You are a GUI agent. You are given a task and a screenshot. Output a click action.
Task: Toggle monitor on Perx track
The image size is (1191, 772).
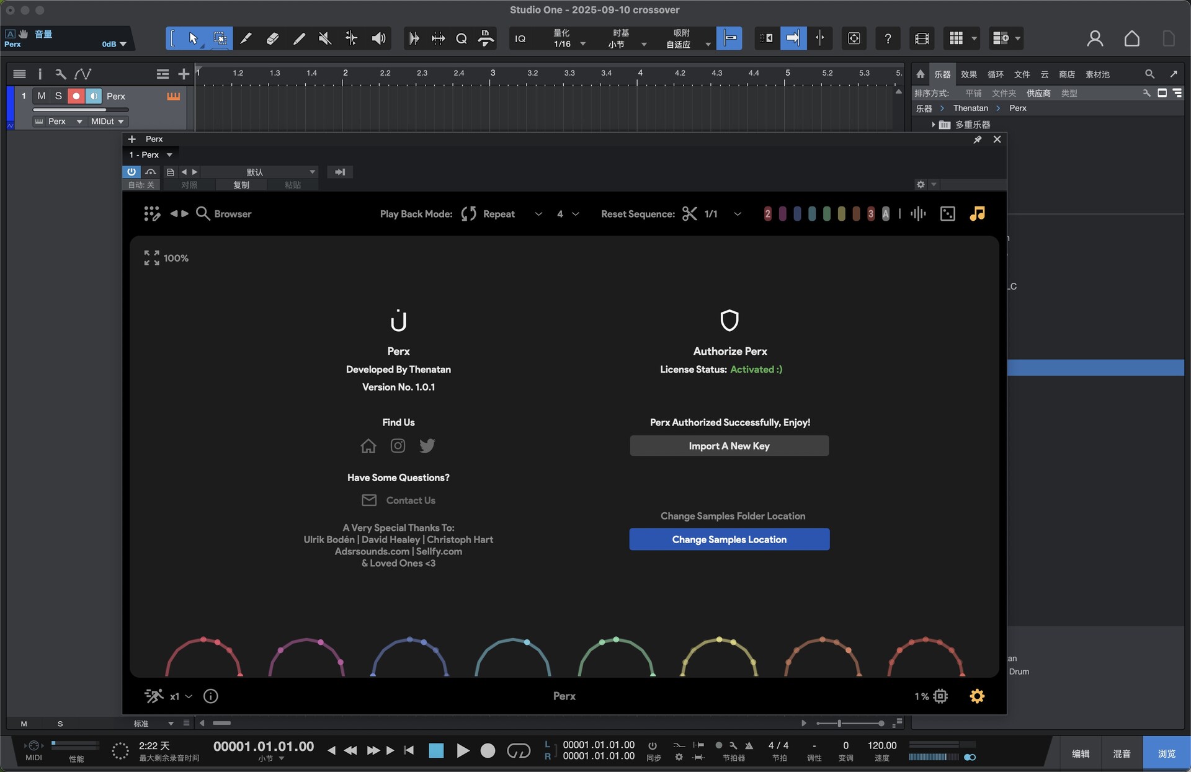click(93, 96)
